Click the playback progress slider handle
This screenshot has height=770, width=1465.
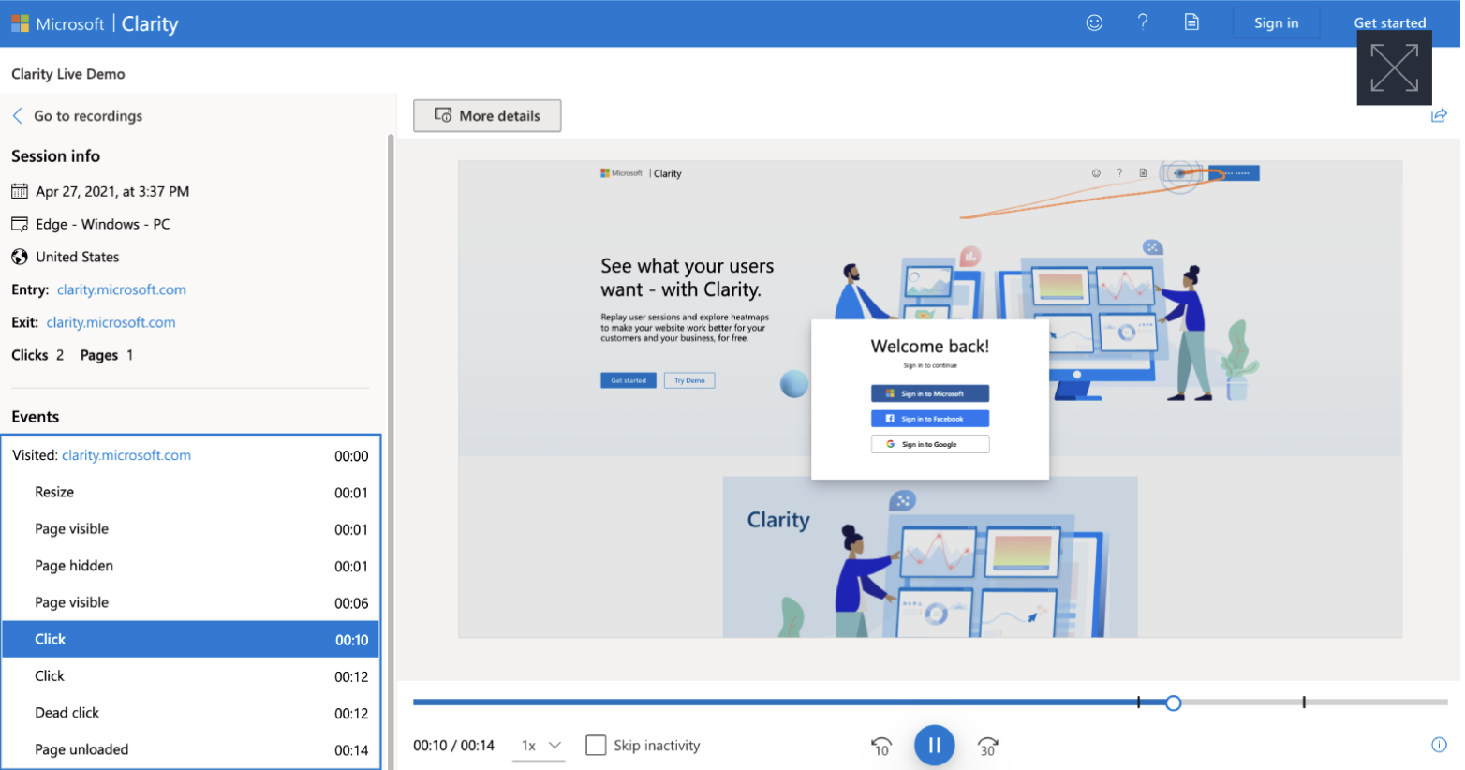[1174, 703]
